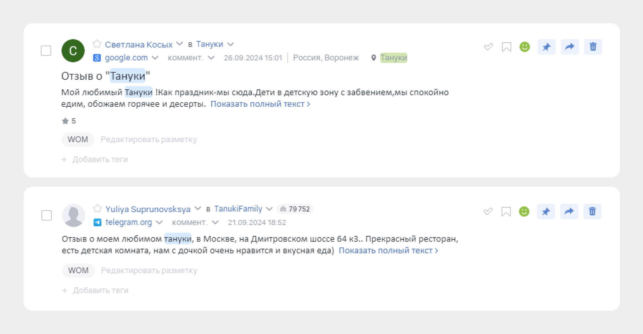Share the Светлана Косых review
The width and height of the screenshot is (643, 334).
(x=570, y=47)
